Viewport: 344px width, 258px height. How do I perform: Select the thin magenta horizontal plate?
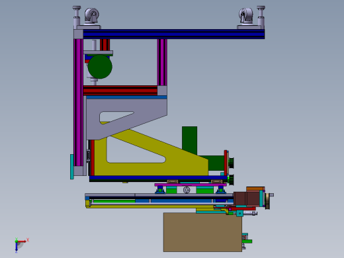[191, 185]
